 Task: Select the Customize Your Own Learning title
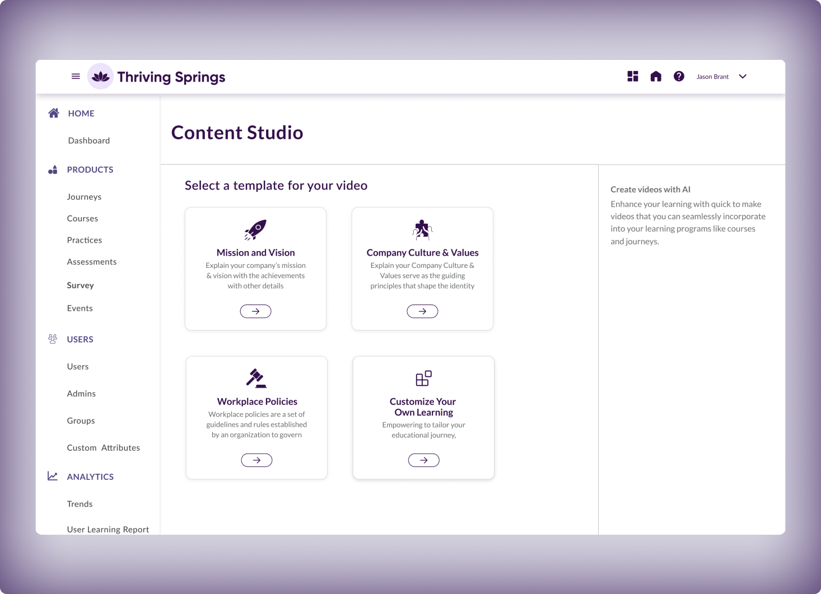coord(423,407)
